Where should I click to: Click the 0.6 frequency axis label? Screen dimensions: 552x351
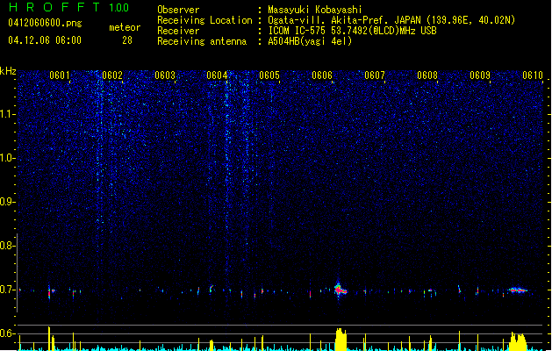coord(8,333)
